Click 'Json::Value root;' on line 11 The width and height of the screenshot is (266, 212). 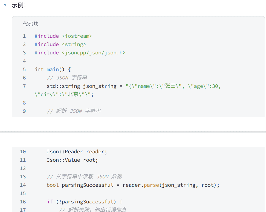tap(72, 160)
